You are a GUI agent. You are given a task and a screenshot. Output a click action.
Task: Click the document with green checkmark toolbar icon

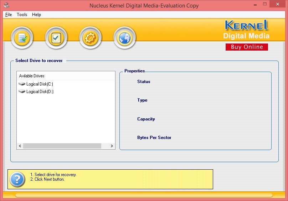[22, 38]
